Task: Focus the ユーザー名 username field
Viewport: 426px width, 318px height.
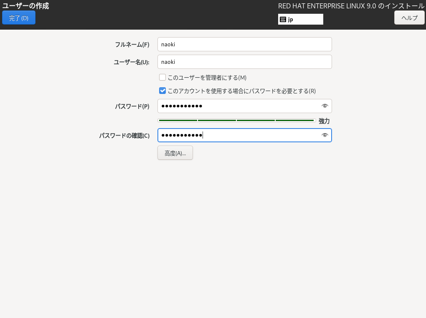Action: click(x=244, y=62)
